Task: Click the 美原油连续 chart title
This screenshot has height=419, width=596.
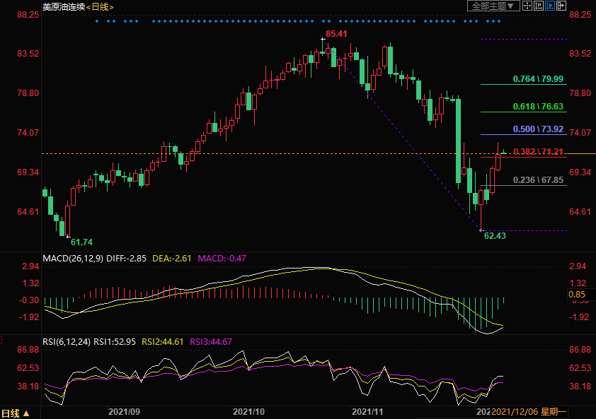Action: coord(64,6)
